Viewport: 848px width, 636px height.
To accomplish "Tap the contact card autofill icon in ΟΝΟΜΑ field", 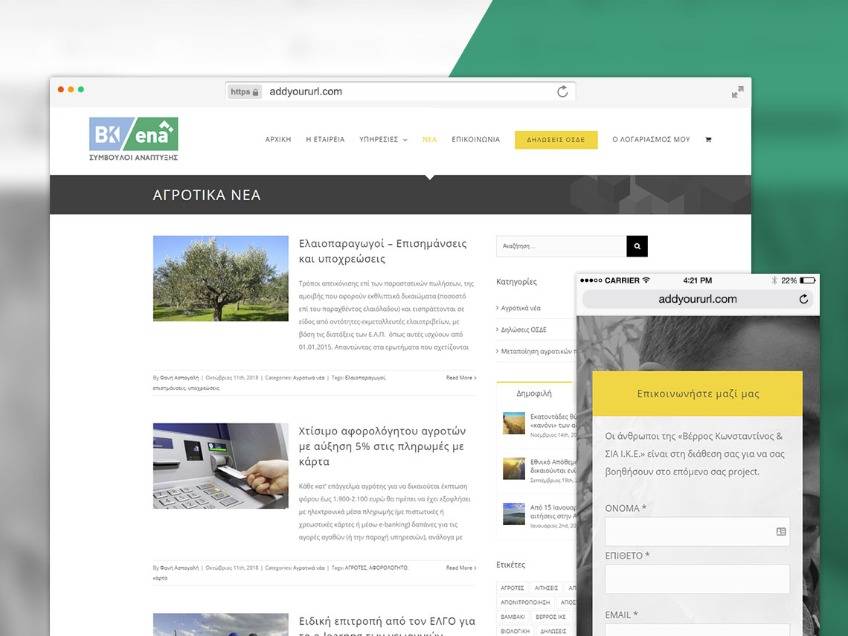I will tap(781, 532).
